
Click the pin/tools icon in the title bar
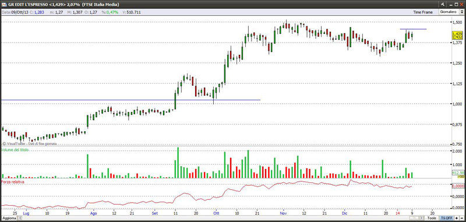click(443, 4)
